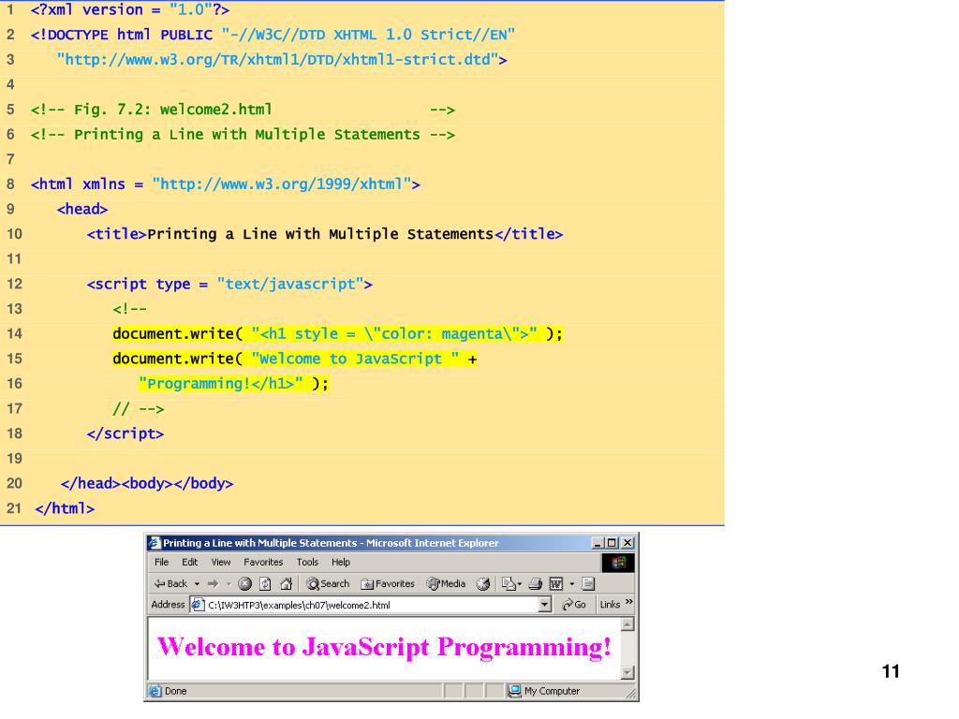Open the Edit menu
Image resolution: width=959 pixels, height=719 pixels.
(x=189, y=562)
